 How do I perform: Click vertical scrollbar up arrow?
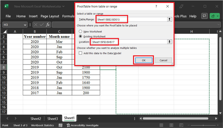[220, 31]
